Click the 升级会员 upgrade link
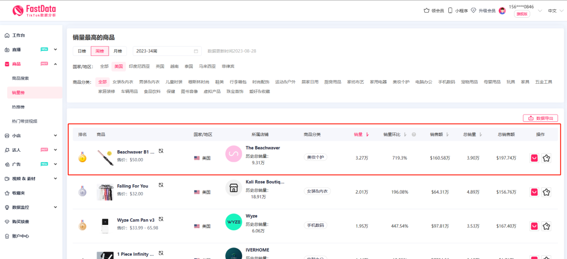The height and width of the screenshot is (259, 567). click(x=483, y=10)
